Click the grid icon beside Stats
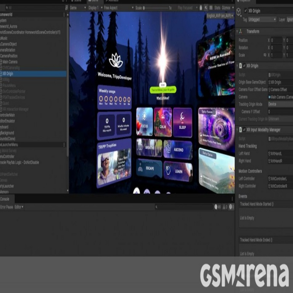The width and height of the screenshot is (293, 293). click(x=211, y=8)
